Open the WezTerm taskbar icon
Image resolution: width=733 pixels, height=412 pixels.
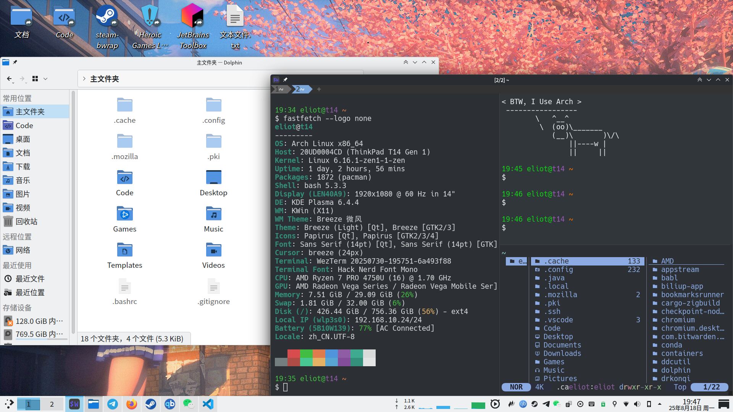coord(74,404)
